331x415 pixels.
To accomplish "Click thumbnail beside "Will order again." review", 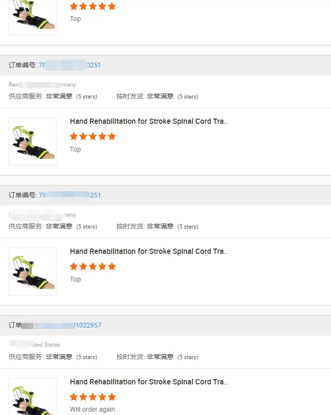I will 33,397.
